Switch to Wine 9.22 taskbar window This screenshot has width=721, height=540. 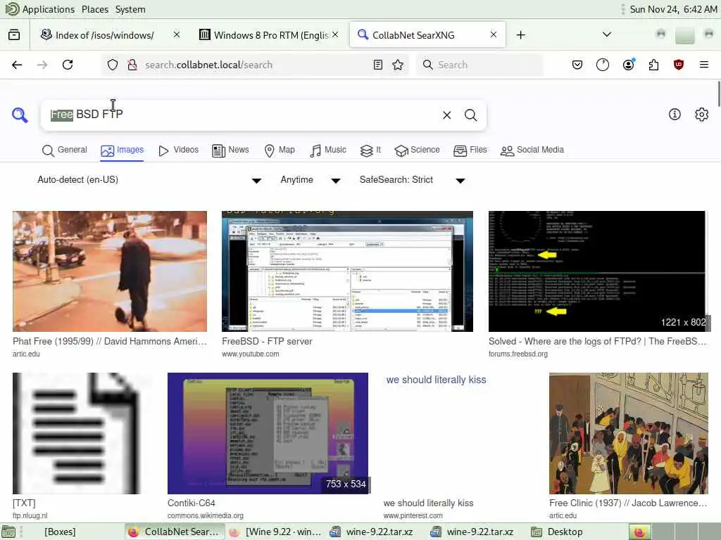coord(276,532)
